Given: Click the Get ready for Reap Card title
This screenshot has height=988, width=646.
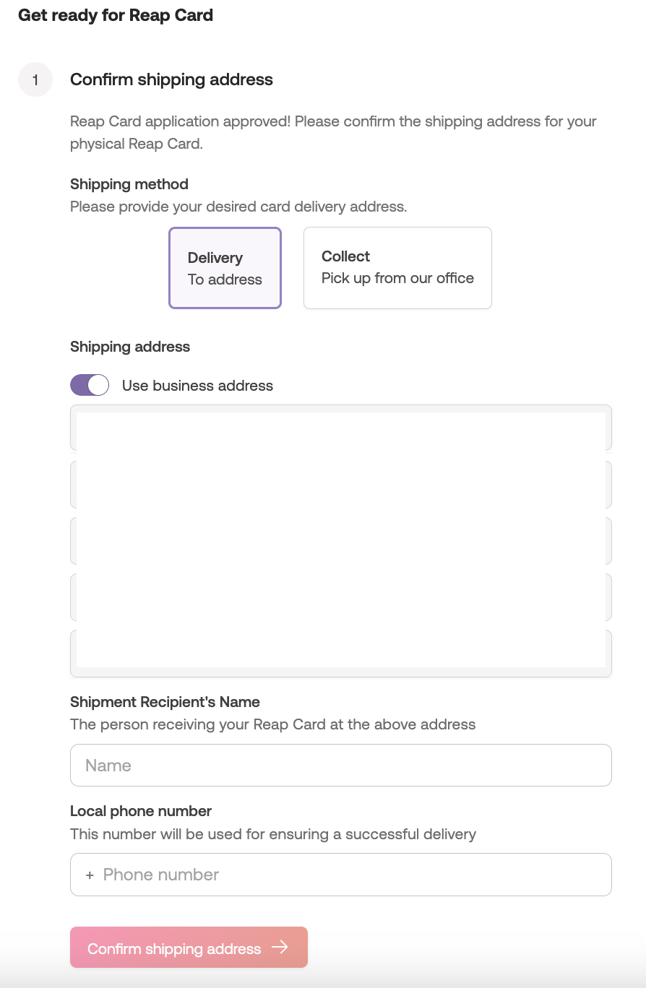Looking at the screenshot, I should coord(116,15).
